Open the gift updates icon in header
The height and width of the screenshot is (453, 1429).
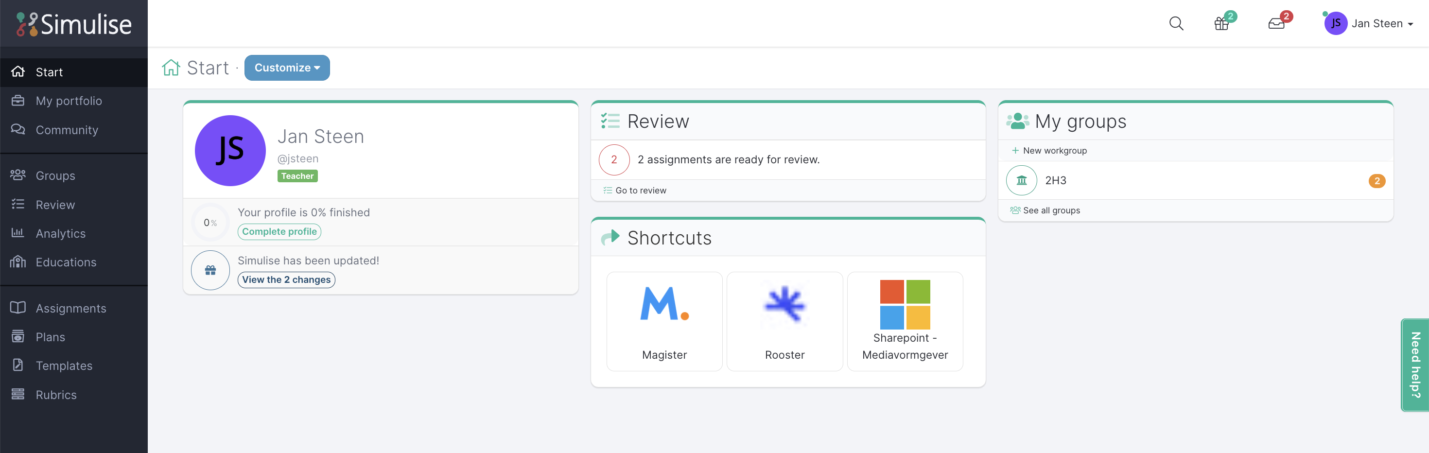coord(1221,23)
